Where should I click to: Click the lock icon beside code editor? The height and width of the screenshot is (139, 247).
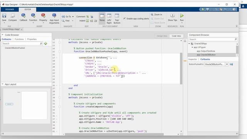[x=185, y=41]
